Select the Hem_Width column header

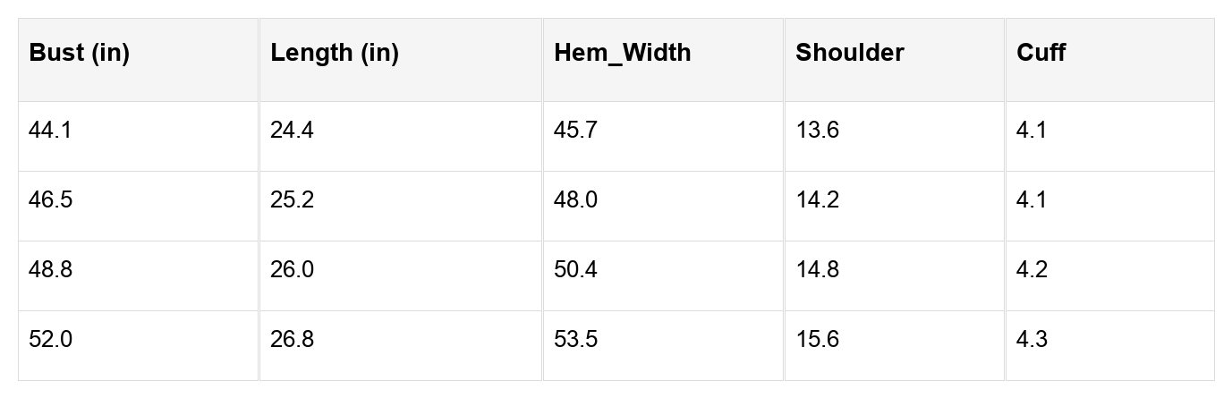coord(622,53)
